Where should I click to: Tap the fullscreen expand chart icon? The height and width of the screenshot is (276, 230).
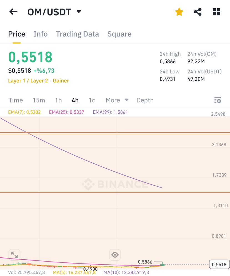(14, 255)
